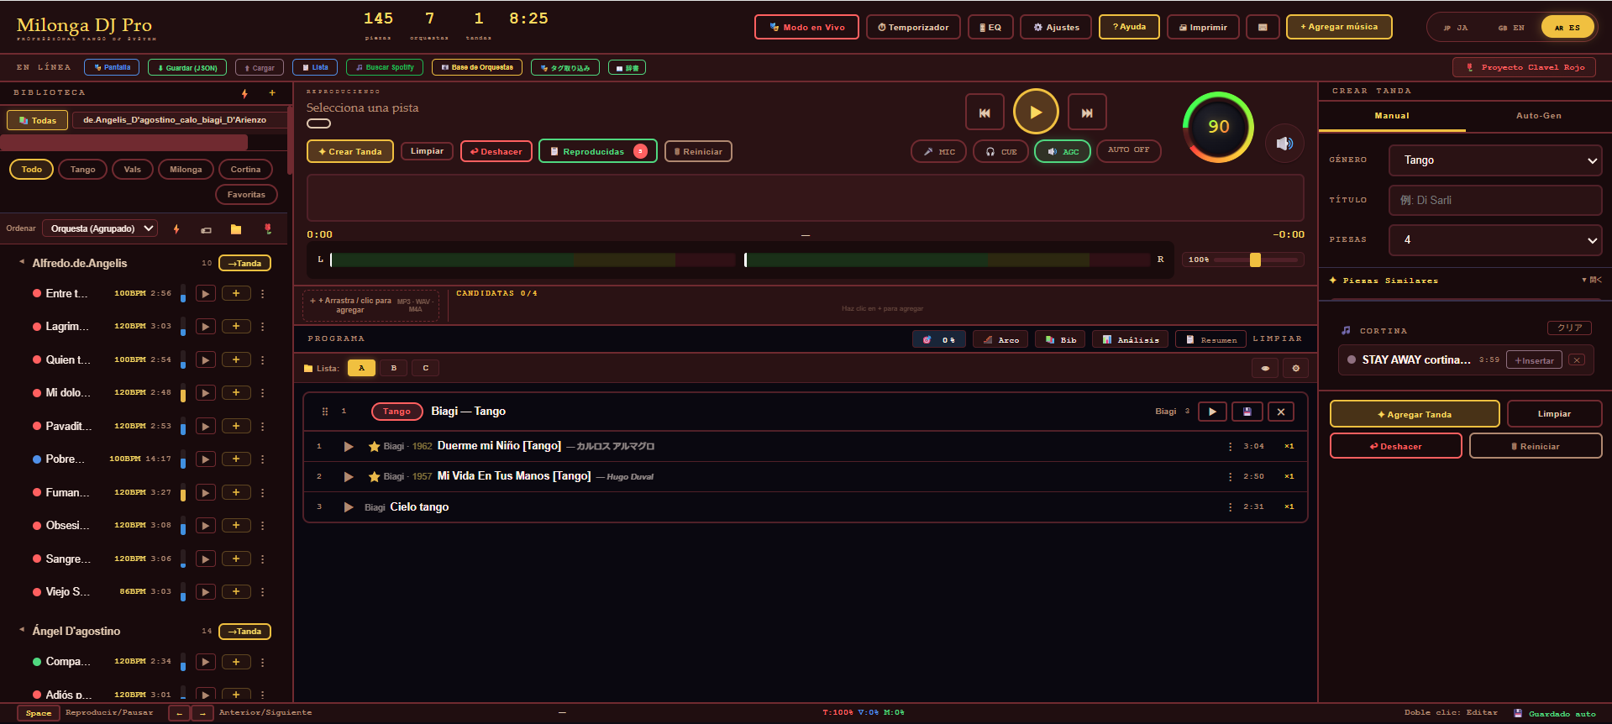Add the Lagrim... track with its plus button
This screenshot has width=1612, height=724.
tap(236, 327)
